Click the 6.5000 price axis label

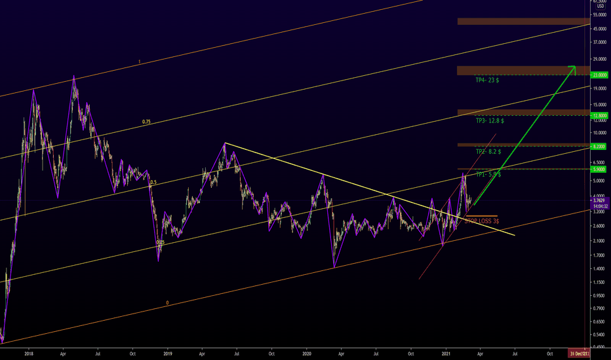pos(599,163)
